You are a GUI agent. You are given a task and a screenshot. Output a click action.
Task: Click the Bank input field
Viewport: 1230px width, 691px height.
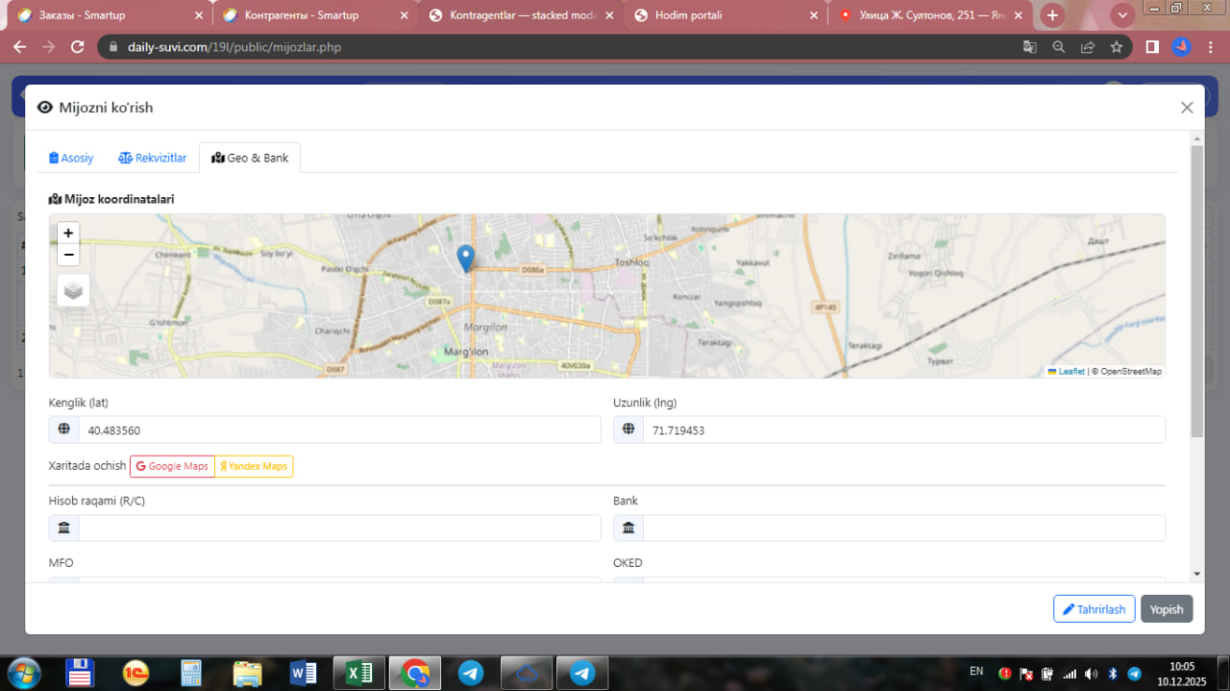point(903,528)
